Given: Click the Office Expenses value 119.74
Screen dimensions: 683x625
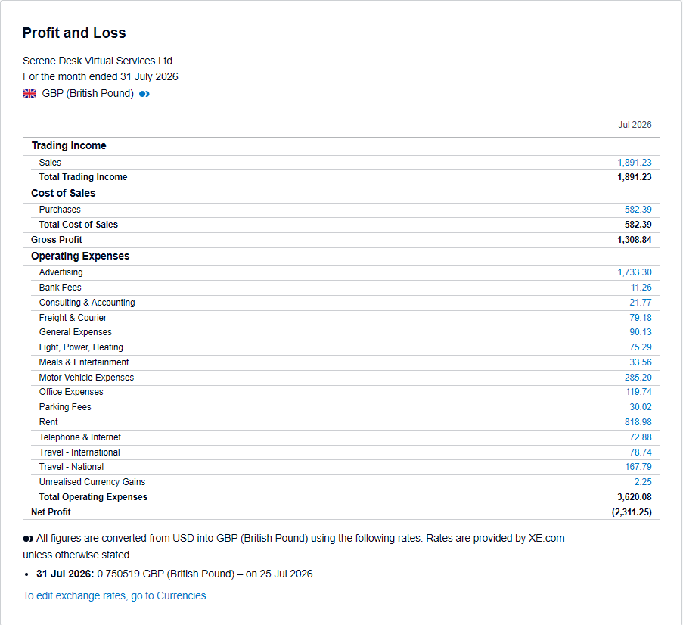Looking at the screenshot, I should 638,392.
